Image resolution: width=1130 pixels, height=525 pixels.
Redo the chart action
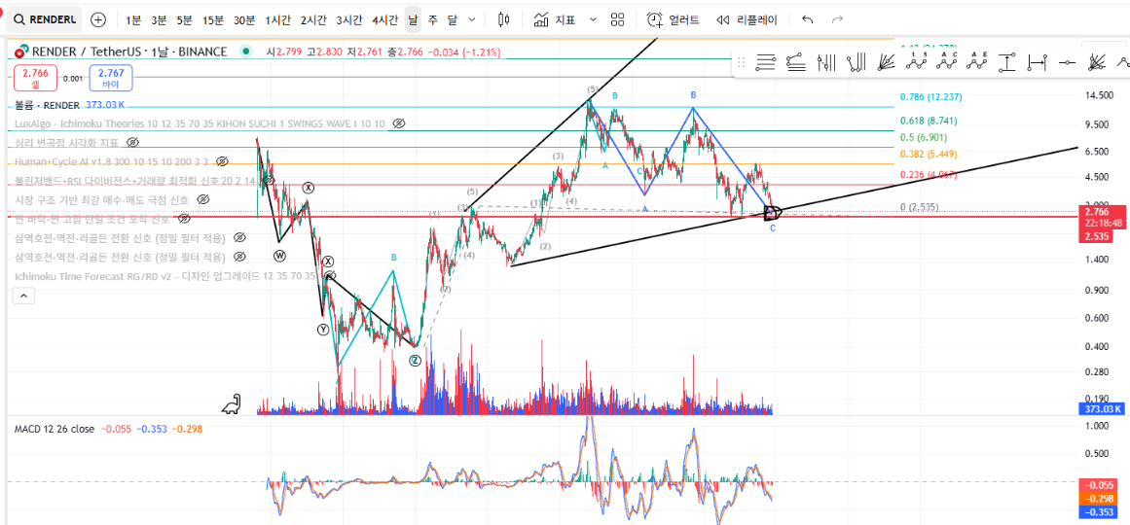pos(837,19)
